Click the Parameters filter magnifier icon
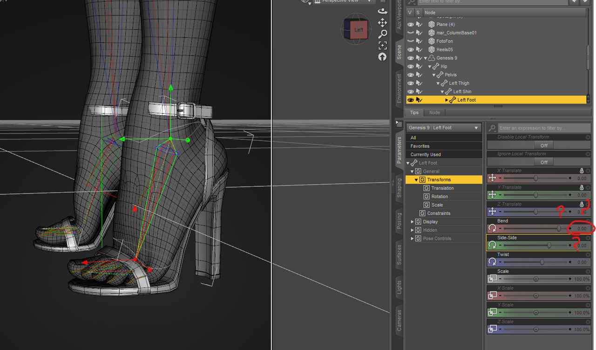This screenshot has height=350, width=596. pos(492,128)
